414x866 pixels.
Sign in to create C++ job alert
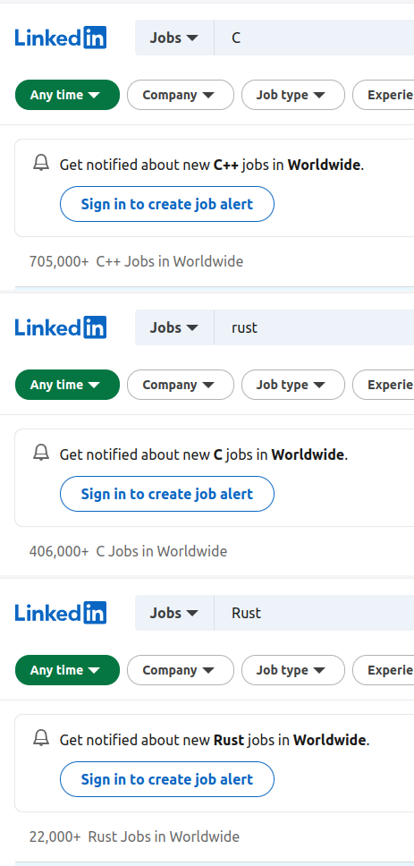pos(166,204)
